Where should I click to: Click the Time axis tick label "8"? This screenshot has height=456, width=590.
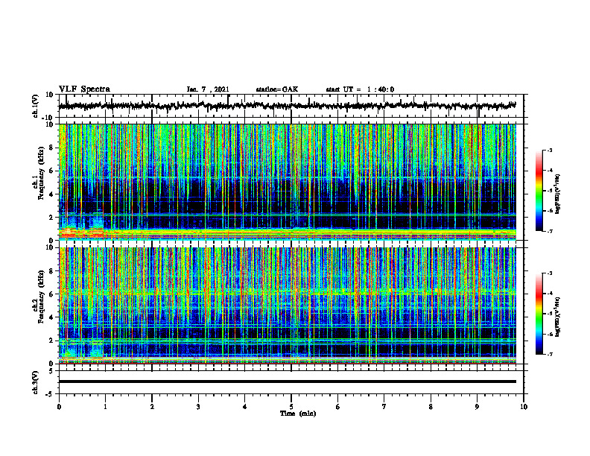coord(431,407)
